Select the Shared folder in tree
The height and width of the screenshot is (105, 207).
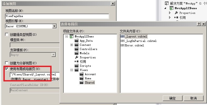[89, 82]
